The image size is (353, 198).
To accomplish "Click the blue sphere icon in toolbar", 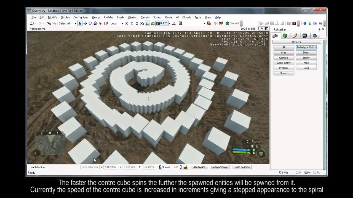I will (x=305, y=24).
